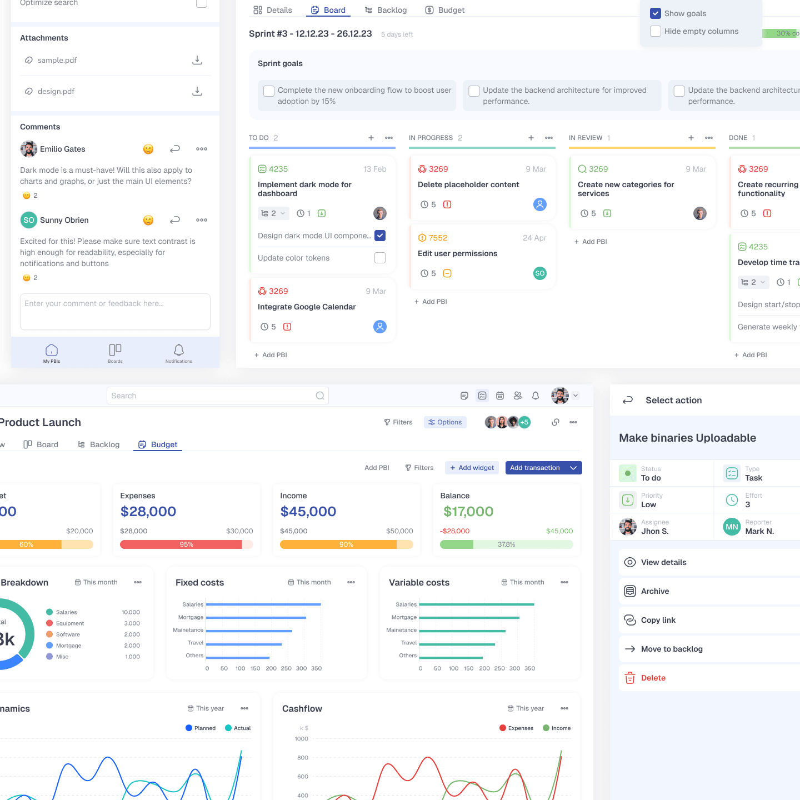Open Options button in Product Launch header
The height and width of the screenshot is (800, 800).
click(445, 422)
